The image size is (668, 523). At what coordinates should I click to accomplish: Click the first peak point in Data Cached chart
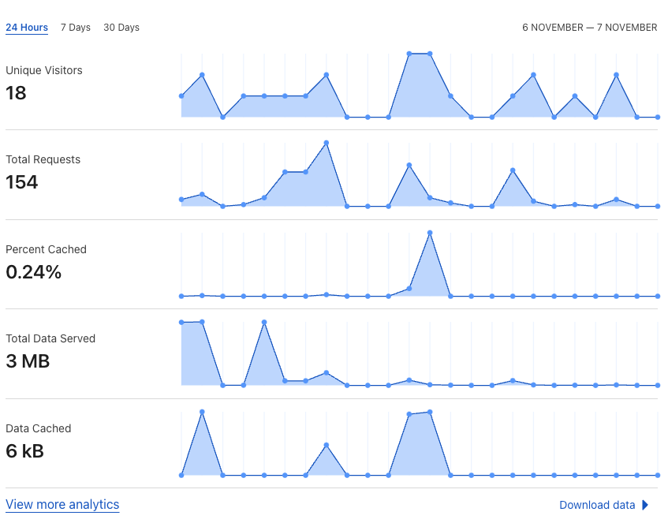(203, 411)
